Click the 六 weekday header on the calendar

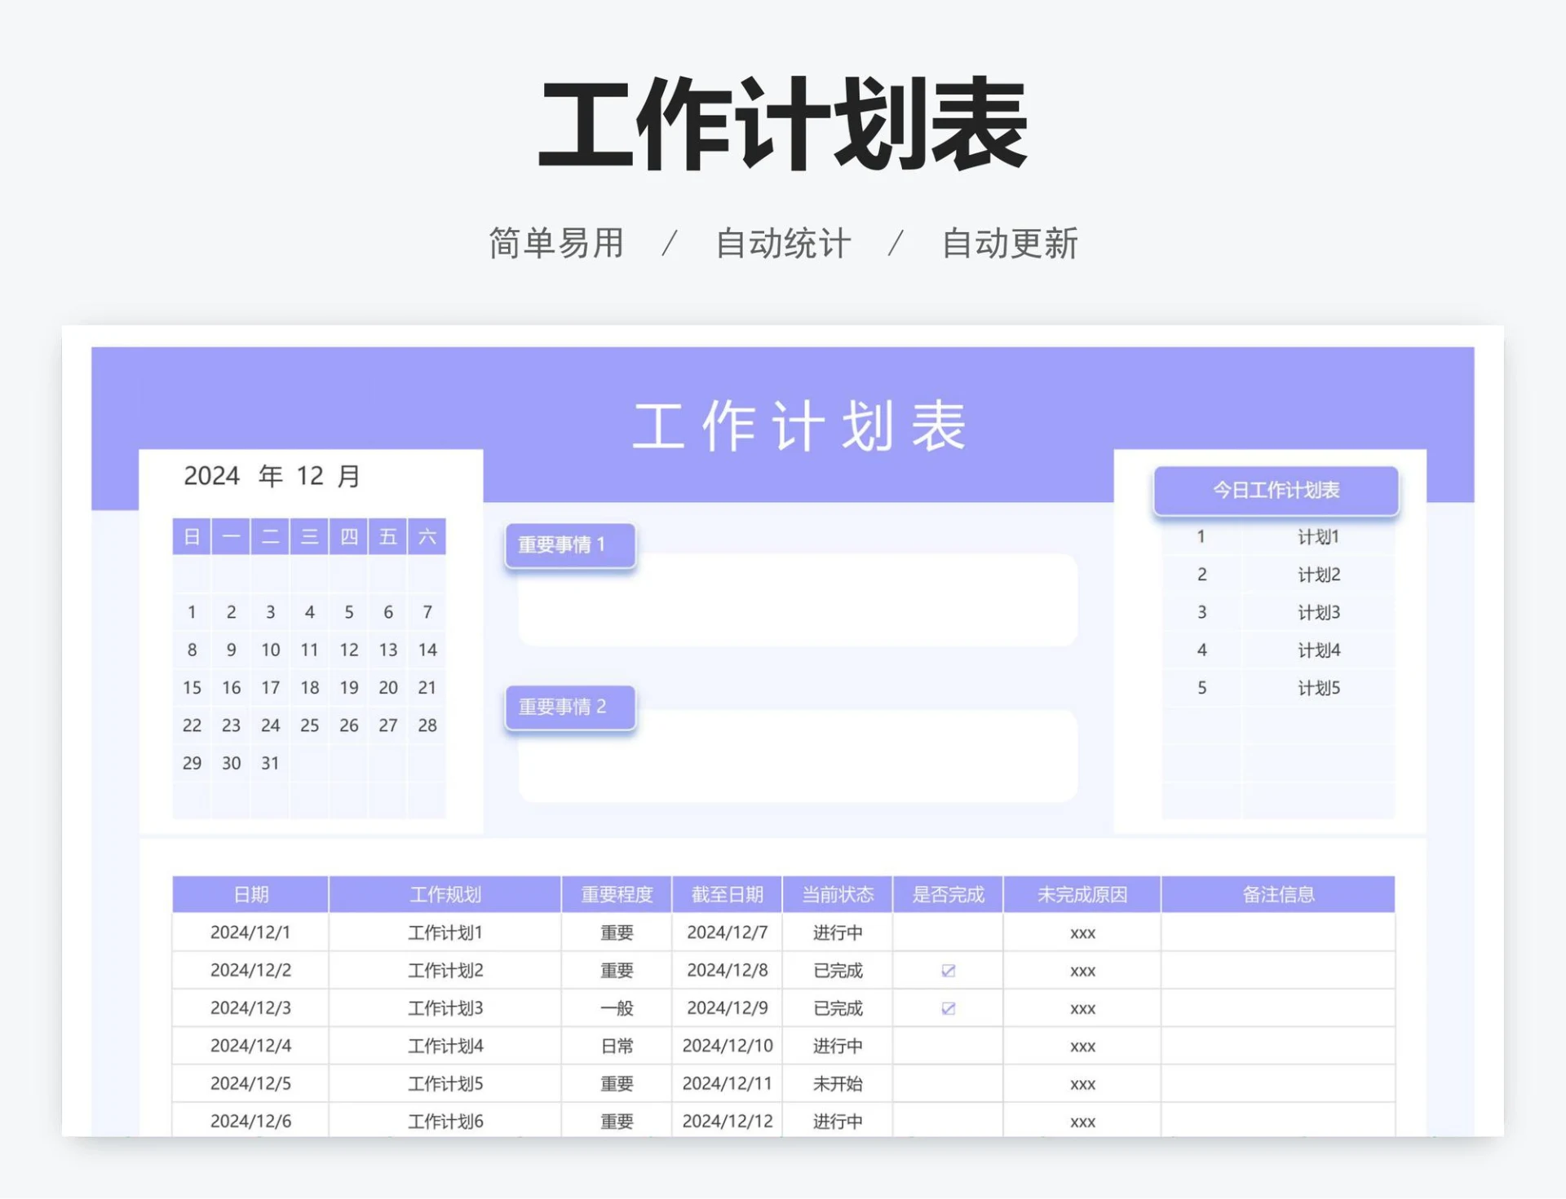(x=427, y=536)
